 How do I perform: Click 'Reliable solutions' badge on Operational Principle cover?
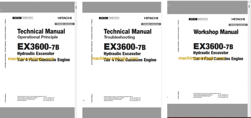point(64,24)
